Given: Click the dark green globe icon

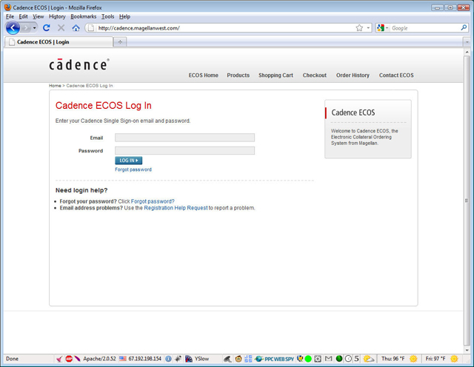Looking at the screenshot, I should click(339, 359).
